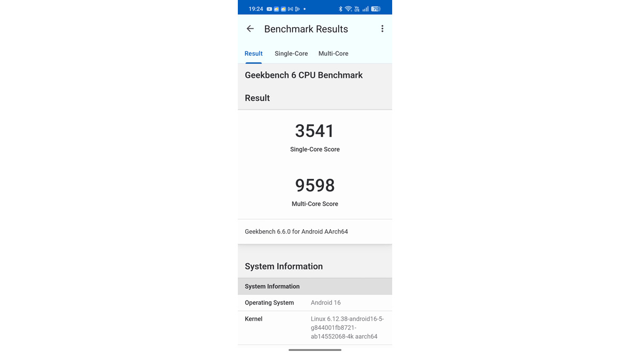The width and height of the screenshot is (630, 354).
Task: Open the three-dot overflow menu
Action: (x=382, y=29)
